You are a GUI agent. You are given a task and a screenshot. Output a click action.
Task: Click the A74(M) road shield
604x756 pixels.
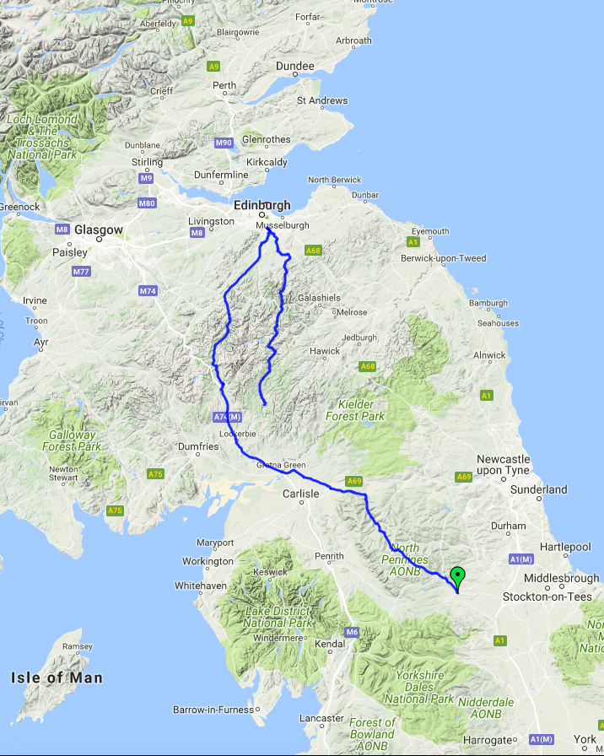pos(227,417)
